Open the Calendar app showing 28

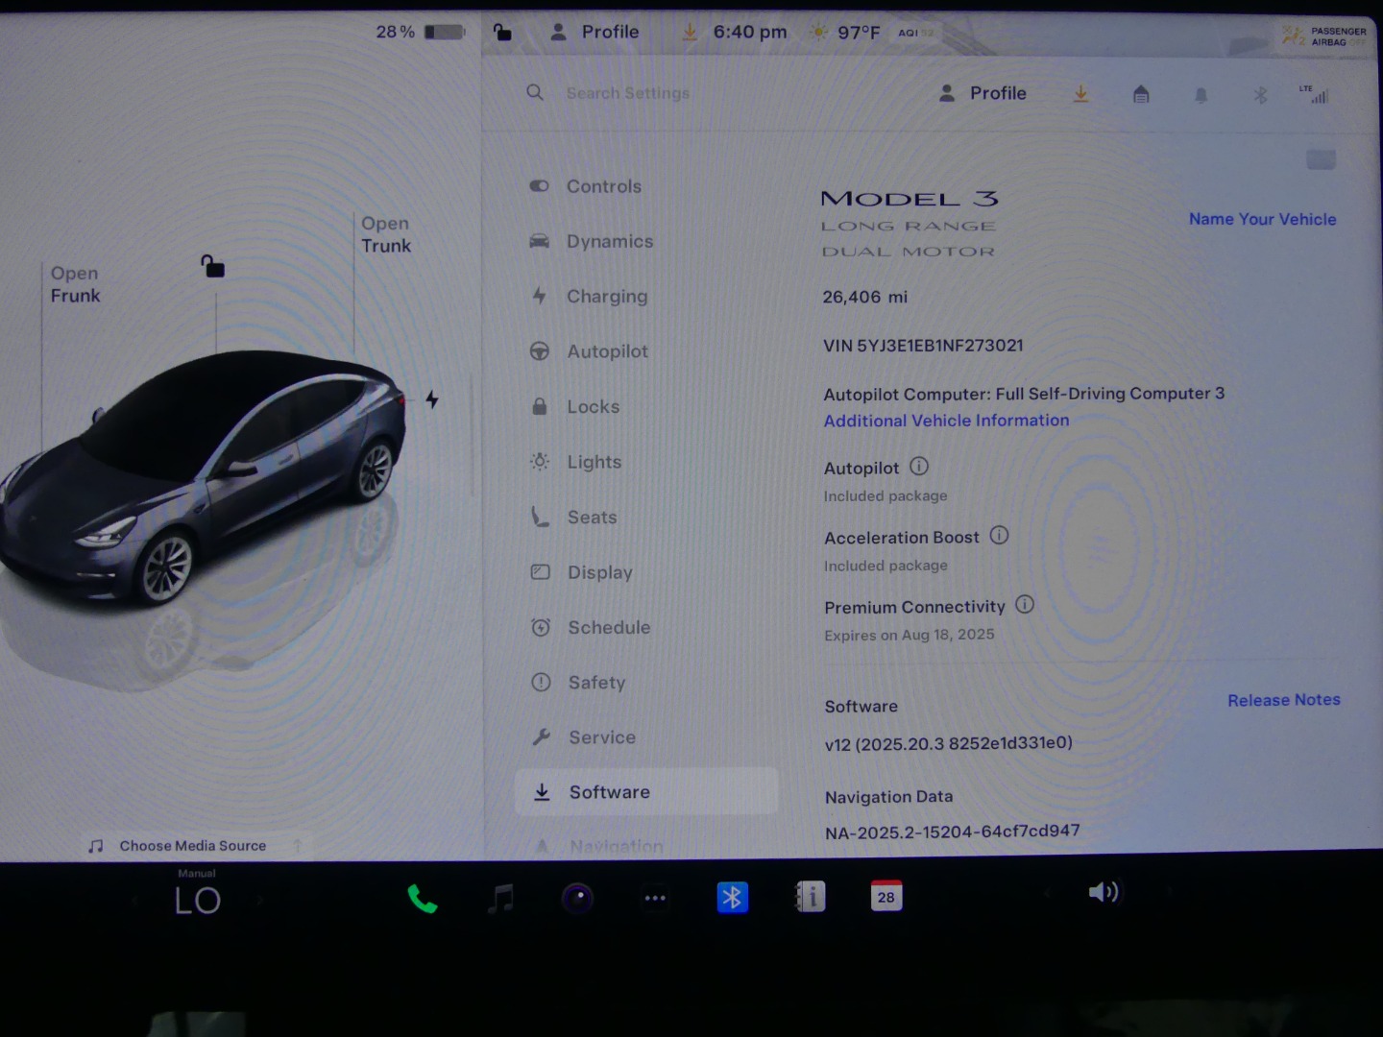click(x=886, y=896)
